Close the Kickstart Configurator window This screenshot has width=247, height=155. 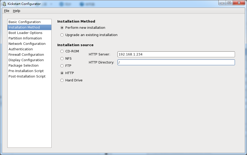239,3
